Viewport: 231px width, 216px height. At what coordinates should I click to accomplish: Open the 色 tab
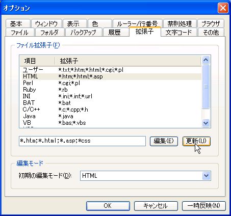coord(99,23)
